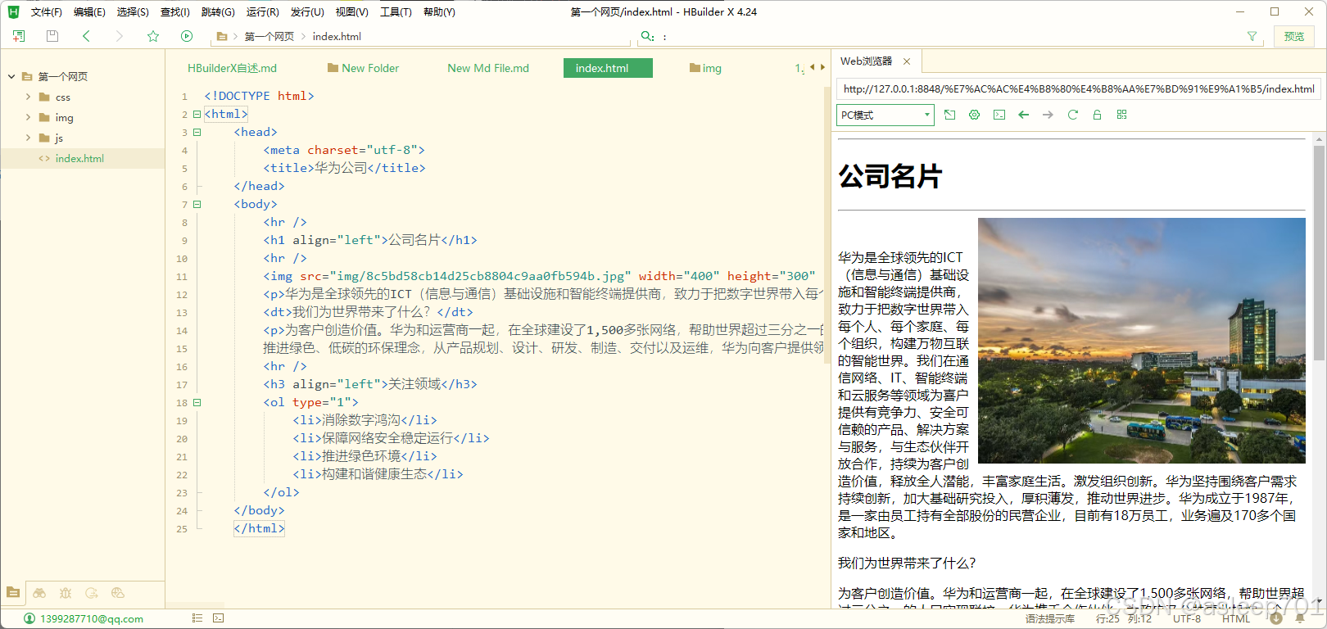Switch to the img tab
Screen dimensions: 1327x629
(x=706, y=68)
